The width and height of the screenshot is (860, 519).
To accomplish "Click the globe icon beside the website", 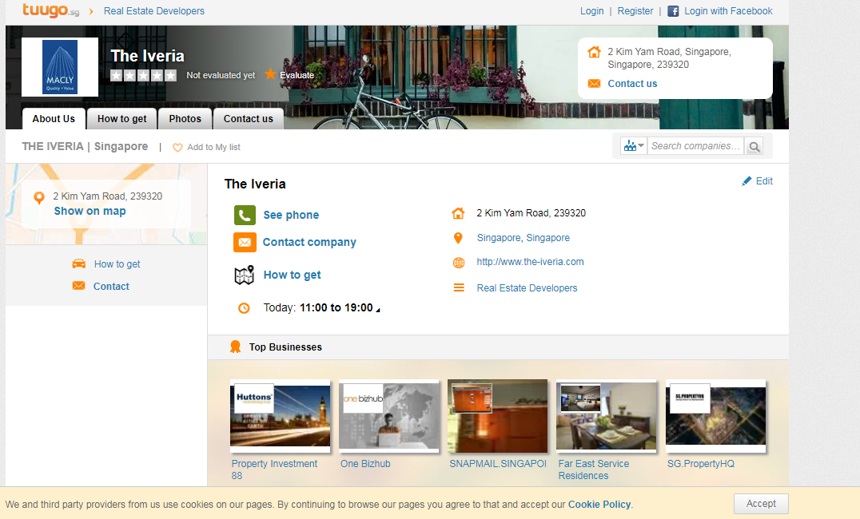I will (459, 263).
